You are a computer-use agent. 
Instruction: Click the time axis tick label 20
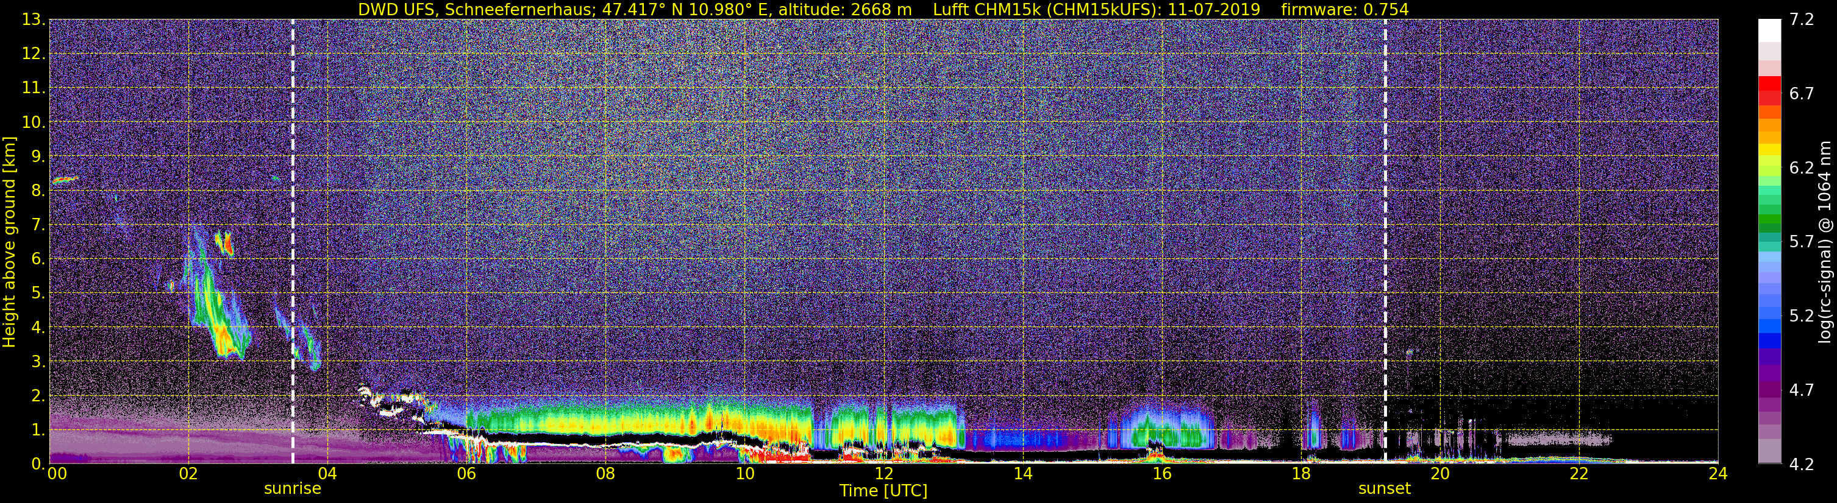[1440, 474]
